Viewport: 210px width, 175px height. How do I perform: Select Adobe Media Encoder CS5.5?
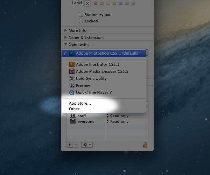[x=104, y=71]
